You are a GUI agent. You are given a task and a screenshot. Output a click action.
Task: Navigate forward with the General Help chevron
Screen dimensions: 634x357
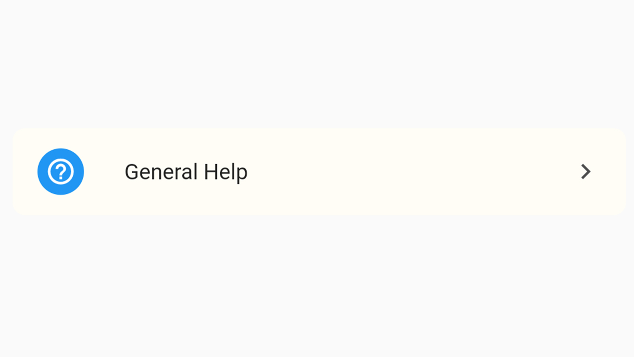(585, 172)
